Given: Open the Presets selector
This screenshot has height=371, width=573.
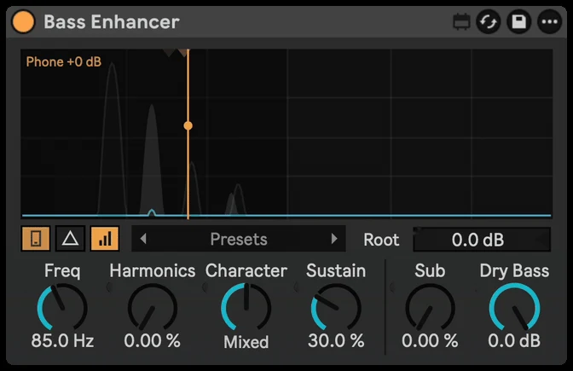Looking at the screenshot, I should click(x=239, y=239).
